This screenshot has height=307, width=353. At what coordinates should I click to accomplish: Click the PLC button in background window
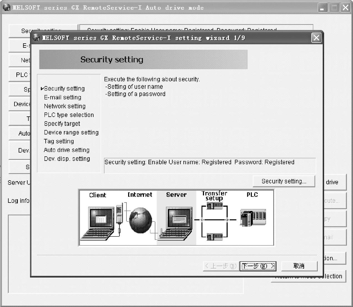[x=20, y=75]
